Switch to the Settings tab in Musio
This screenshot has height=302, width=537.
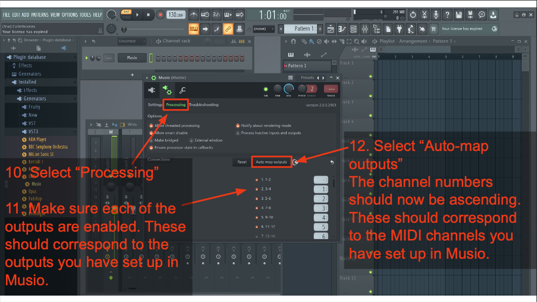[x=155, y=105]
